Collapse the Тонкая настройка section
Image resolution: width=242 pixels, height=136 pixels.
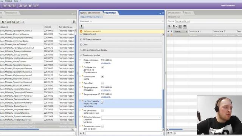pyautogui.click(x=81, y=55)
